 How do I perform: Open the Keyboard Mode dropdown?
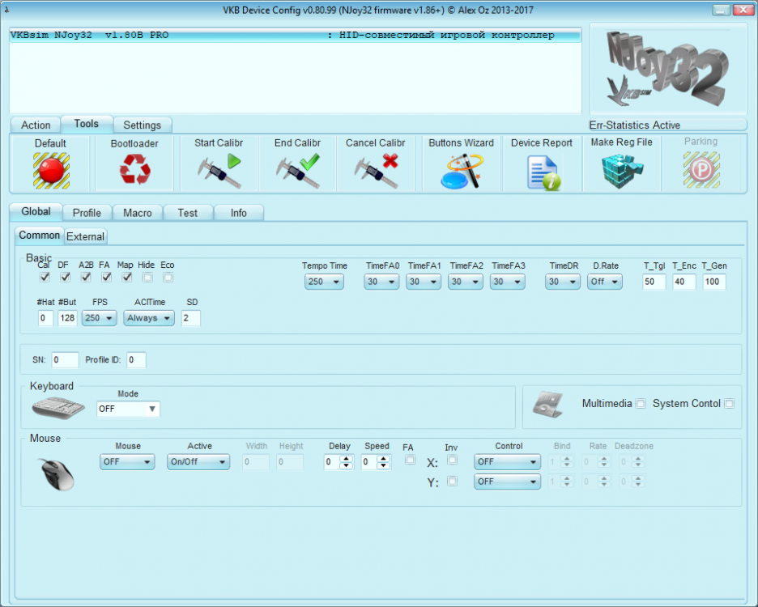coord(128,409)
